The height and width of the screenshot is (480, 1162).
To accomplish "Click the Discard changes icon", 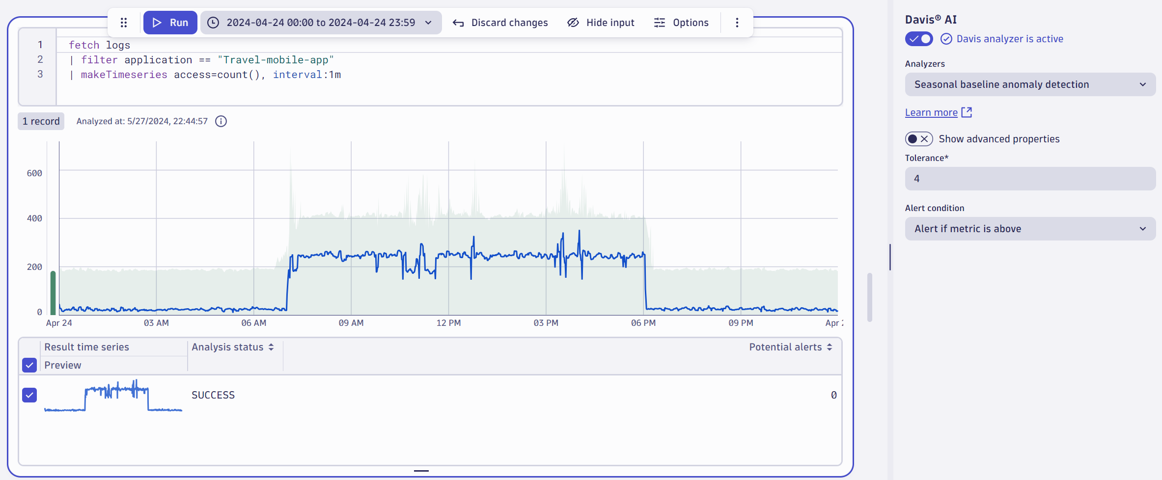I will pyautogui.click(x=458, y=23).
